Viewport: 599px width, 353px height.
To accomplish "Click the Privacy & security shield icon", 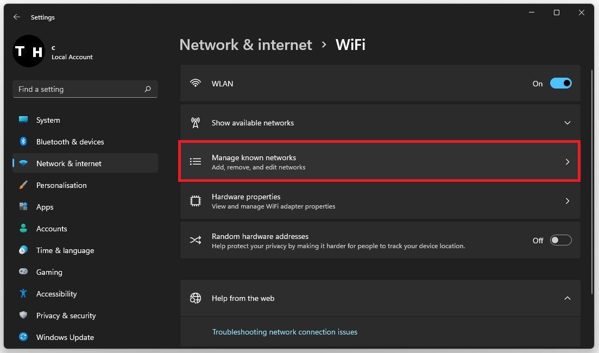I will pos(23,316).
